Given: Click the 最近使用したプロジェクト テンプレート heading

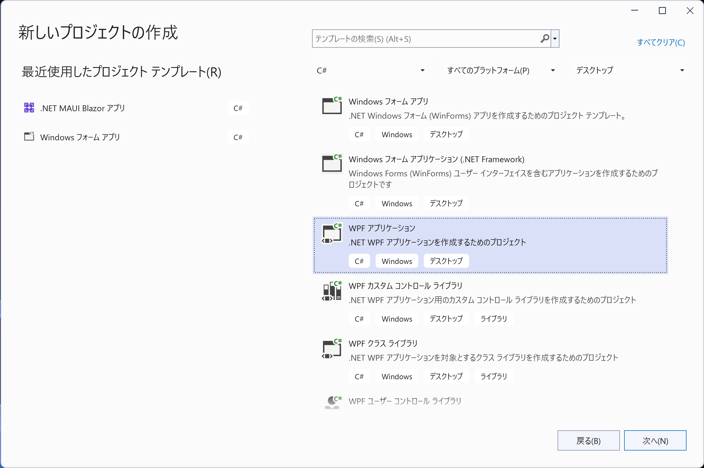Looking at the screenshot, I should [121, 72].
